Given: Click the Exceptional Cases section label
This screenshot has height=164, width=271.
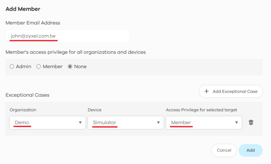Looking at the screenshot, I should click(x=27, y=95).
